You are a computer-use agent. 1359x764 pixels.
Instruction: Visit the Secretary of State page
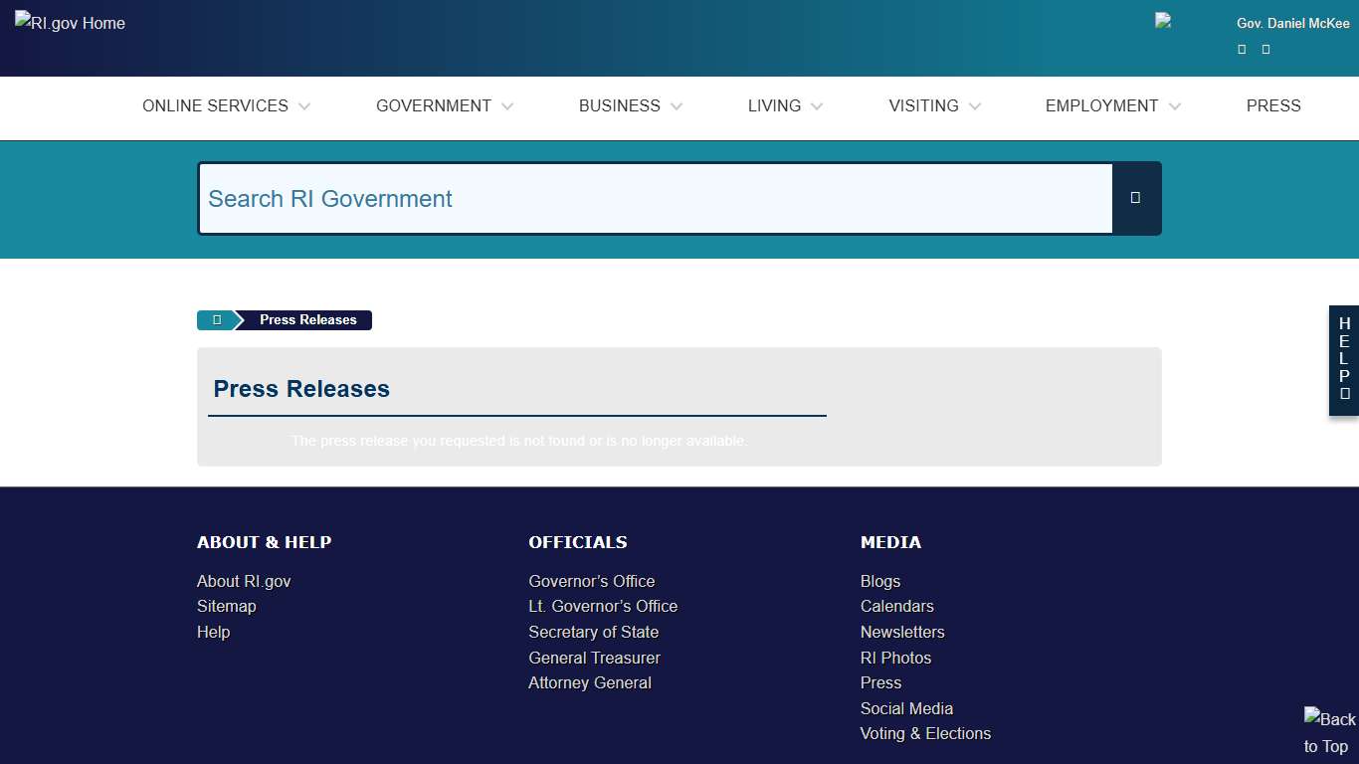pyautogui.click(x=593, y=632)
